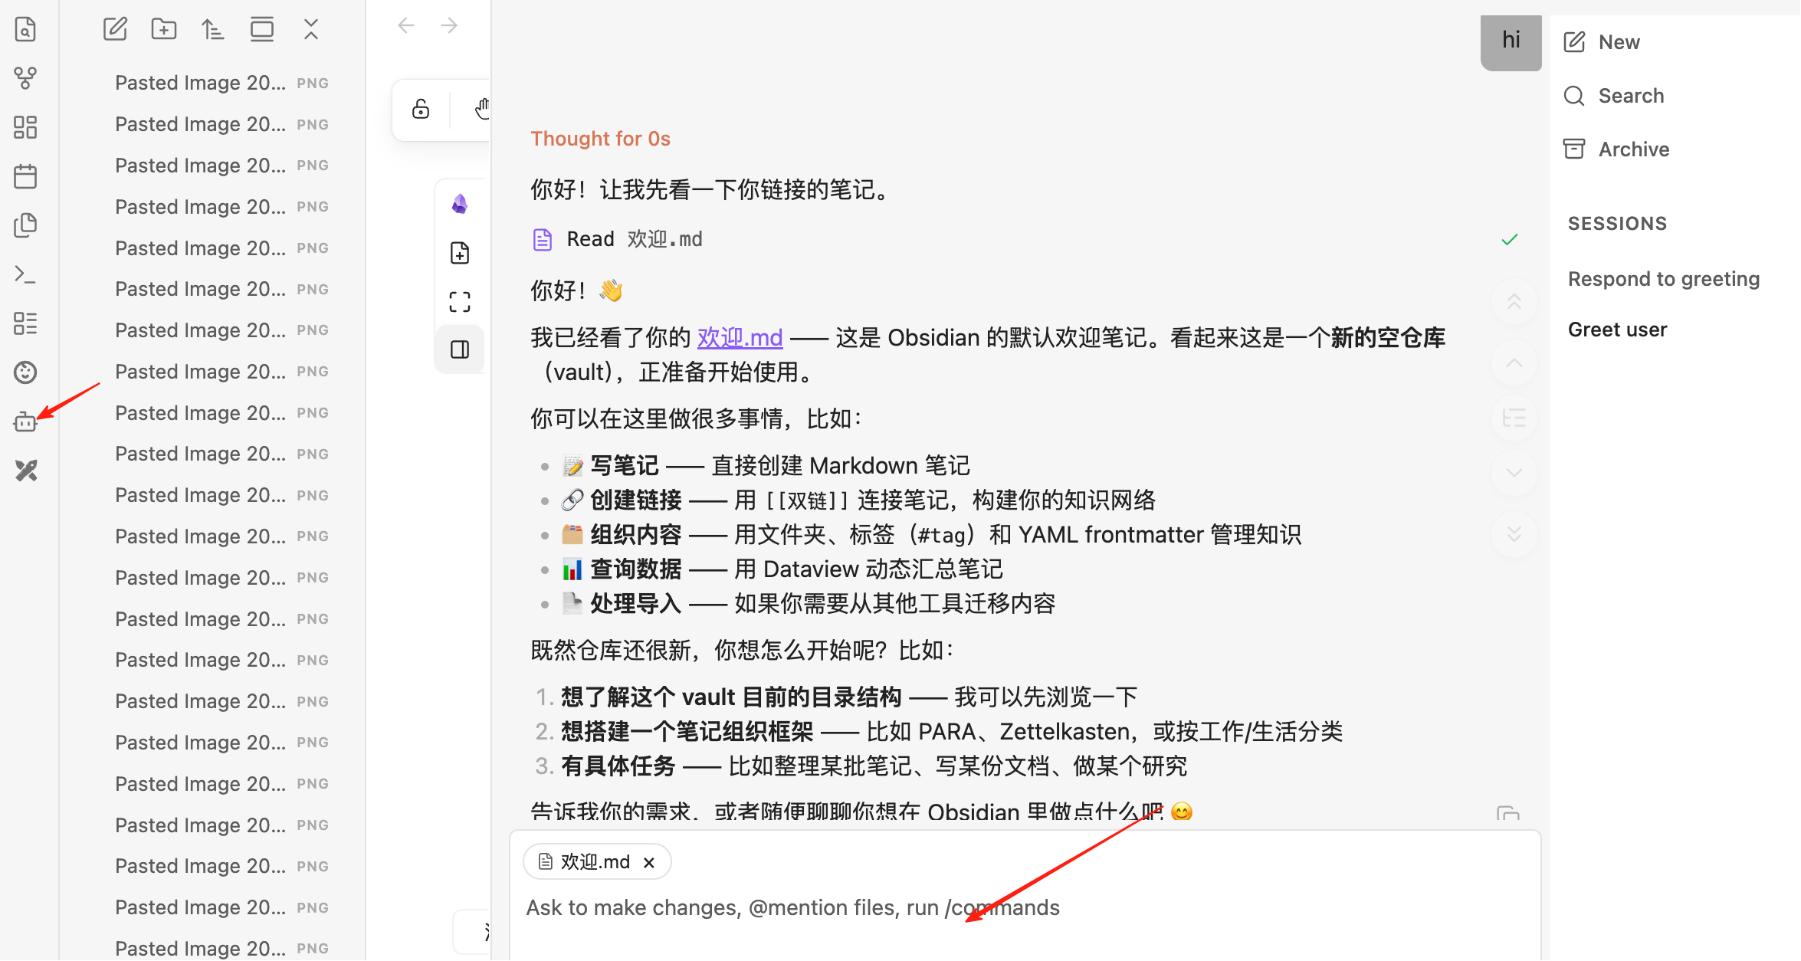The width and height of the screenshot is (1801, 961).
Task: Go to next message with chevron down
Action: coord(1514,473)
